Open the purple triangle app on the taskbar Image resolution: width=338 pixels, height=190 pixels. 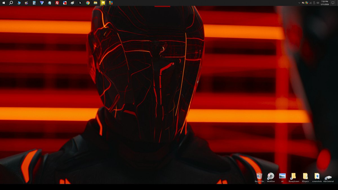42,3
